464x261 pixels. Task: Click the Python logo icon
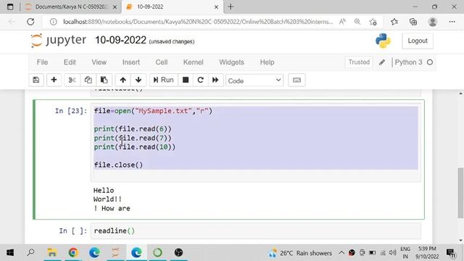(x=383, y=41)
